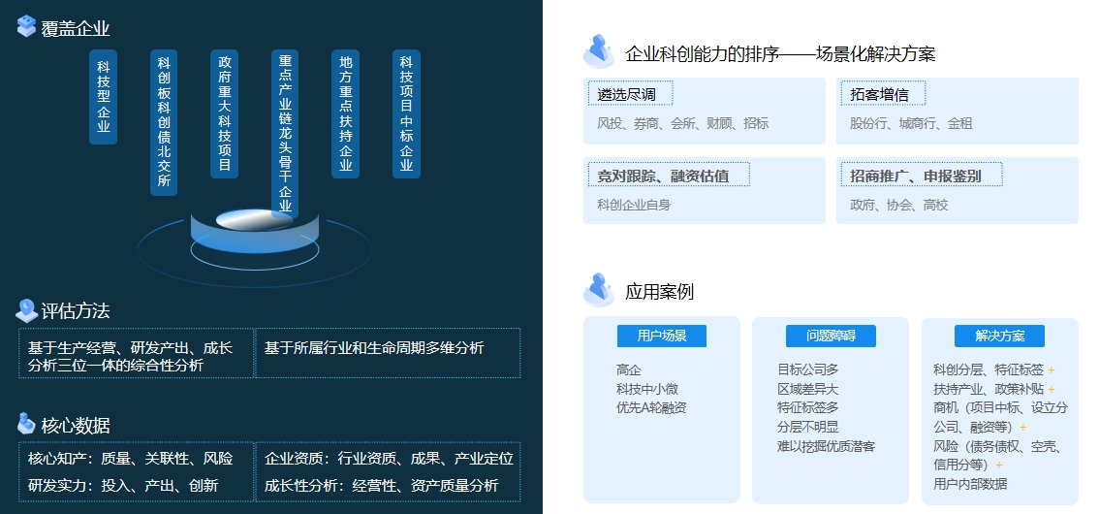The image size is (1099, 514).
Task: Click the person icon beside 应用案例
Action: [x=599, y=290]
